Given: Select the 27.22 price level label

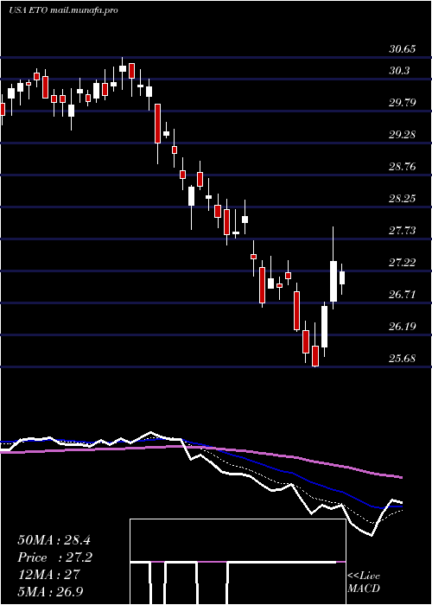Looking at the screenshot, I should 403,263.
